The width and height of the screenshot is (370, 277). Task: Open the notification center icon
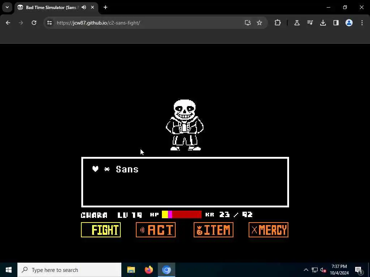(358, 270)
